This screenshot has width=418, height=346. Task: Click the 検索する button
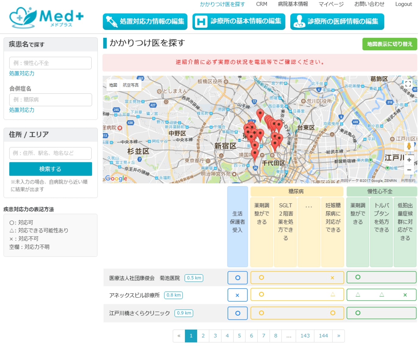pos(51,169)
